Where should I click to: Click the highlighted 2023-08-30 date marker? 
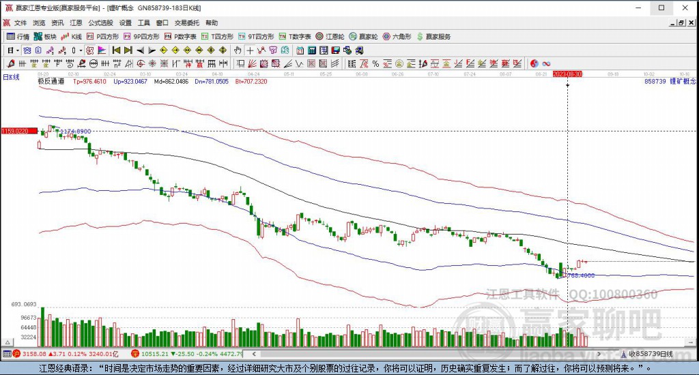click(x=567, y=74)
